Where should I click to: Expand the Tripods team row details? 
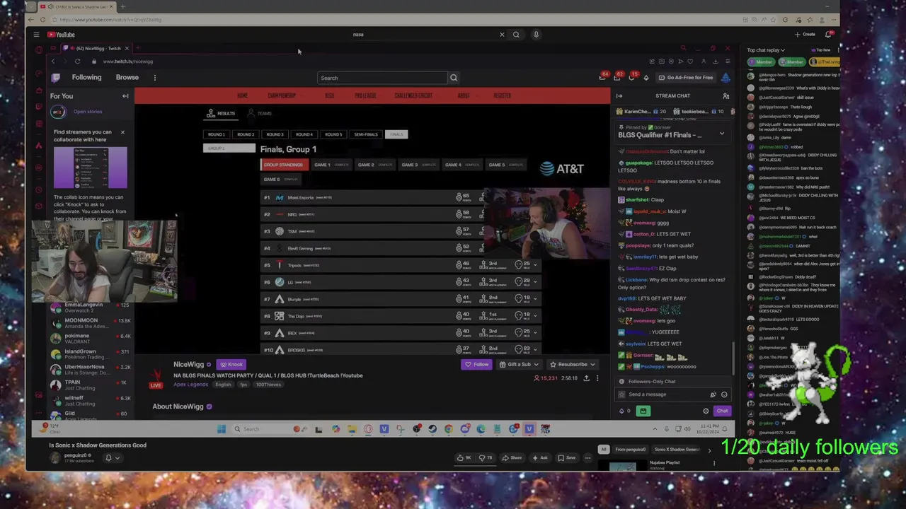535,265
